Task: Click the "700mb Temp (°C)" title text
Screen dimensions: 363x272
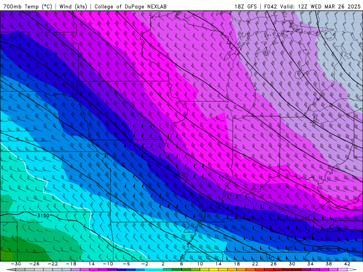Action: [28, 7]
